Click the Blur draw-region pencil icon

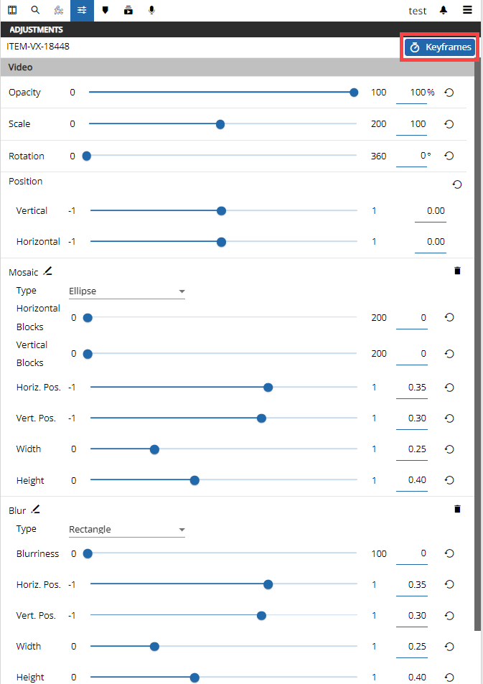[35, 510]
